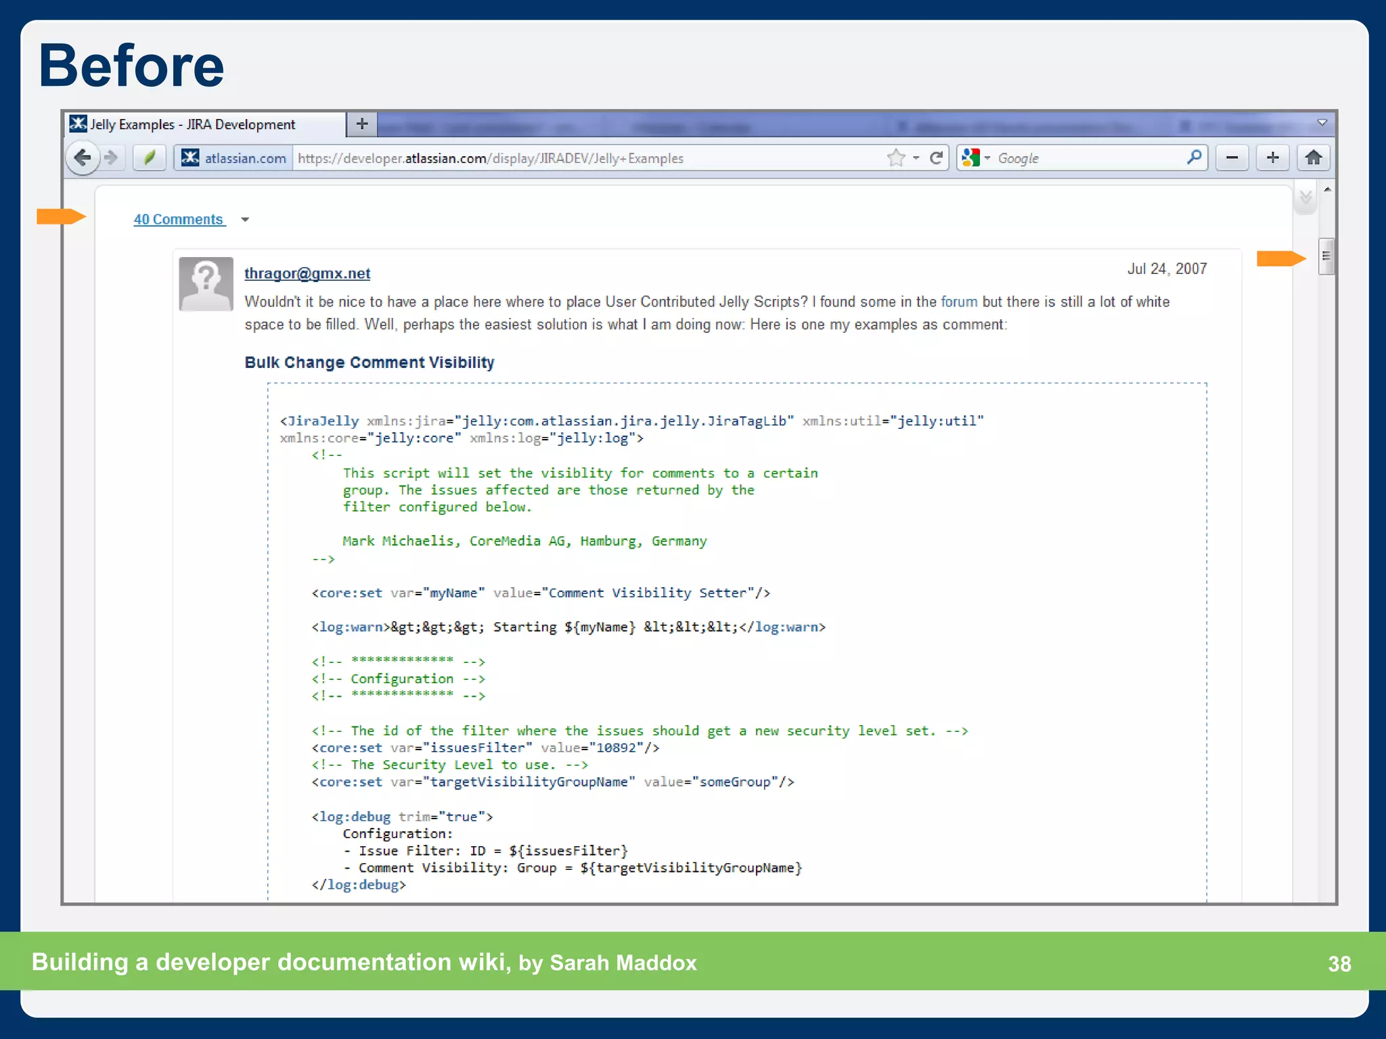Click the URL address bar field
Image resolution: width=1386 pixels, height=1039 pixels.
click(x=582, y=158)
